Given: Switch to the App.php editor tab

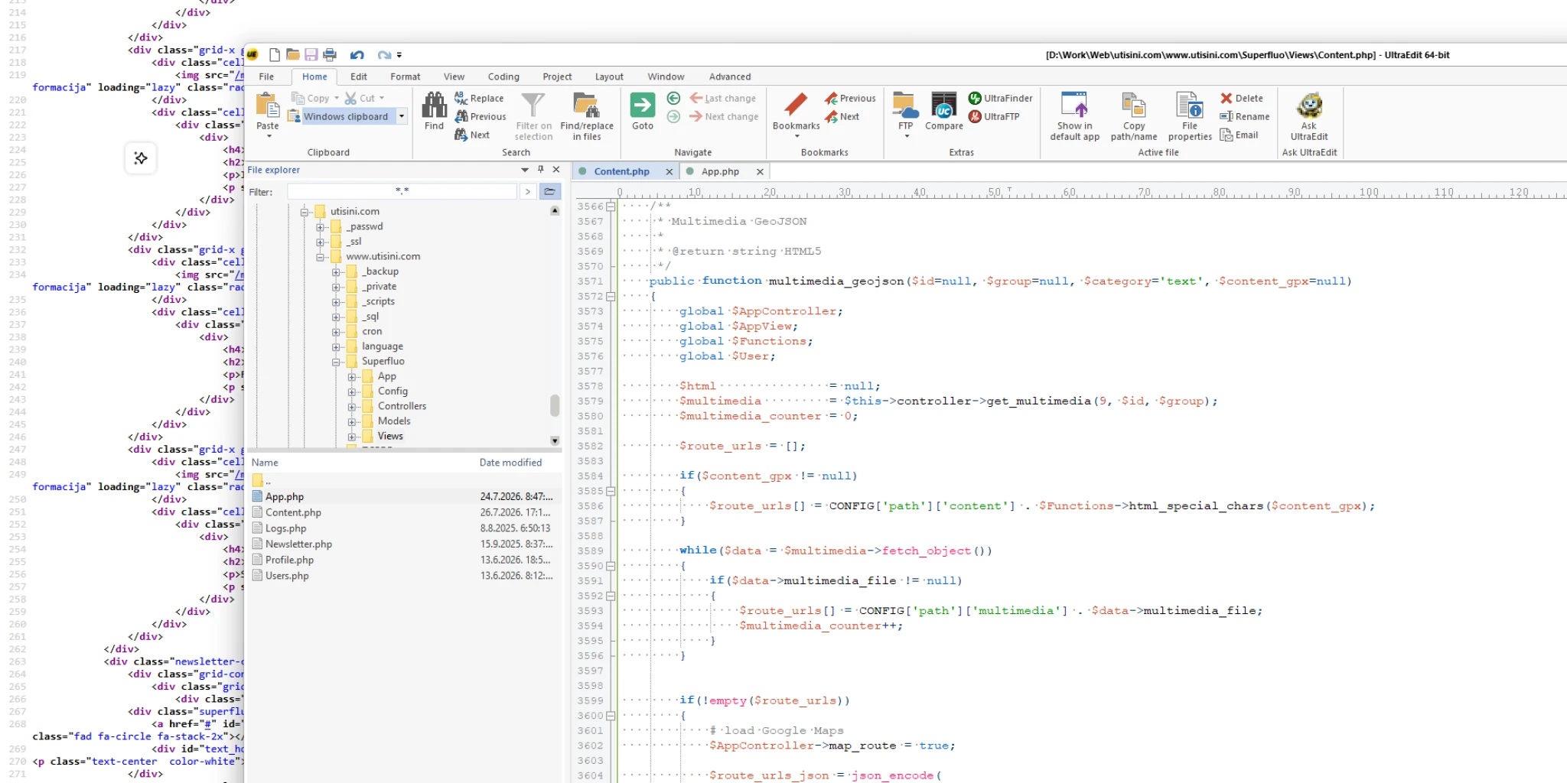Looking at the screenshot, I should (x=721, y=171).
